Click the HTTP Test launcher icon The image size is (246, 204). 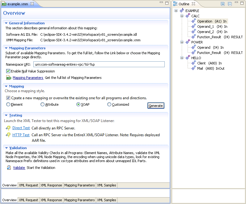[x=8, y=135]
